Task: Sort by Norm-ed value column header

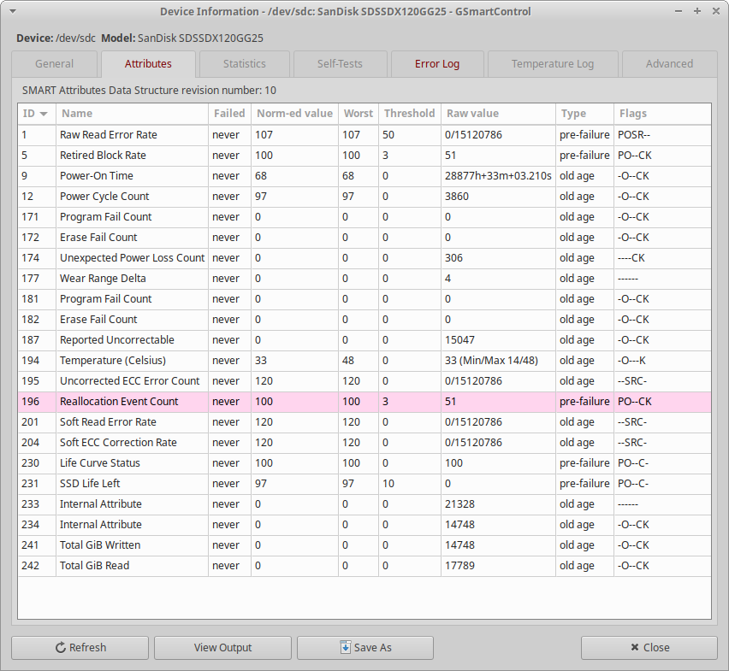Action: (294, 114)
